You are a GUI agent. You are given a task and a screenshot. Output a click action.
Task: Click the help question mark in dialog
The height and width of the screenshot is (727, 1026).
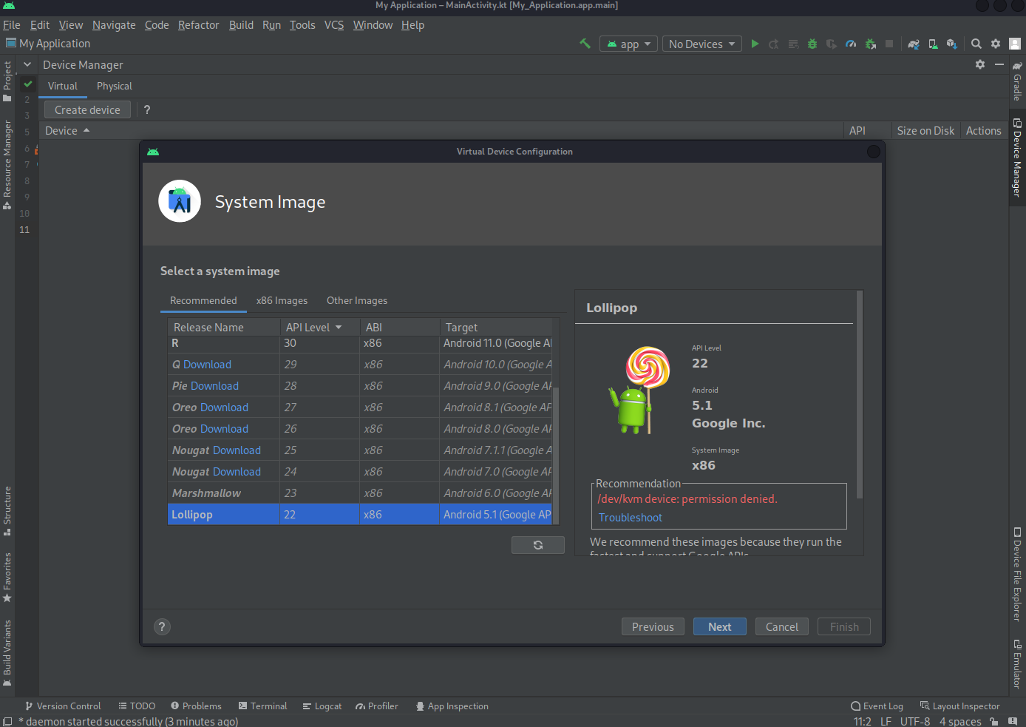(162, 627)
